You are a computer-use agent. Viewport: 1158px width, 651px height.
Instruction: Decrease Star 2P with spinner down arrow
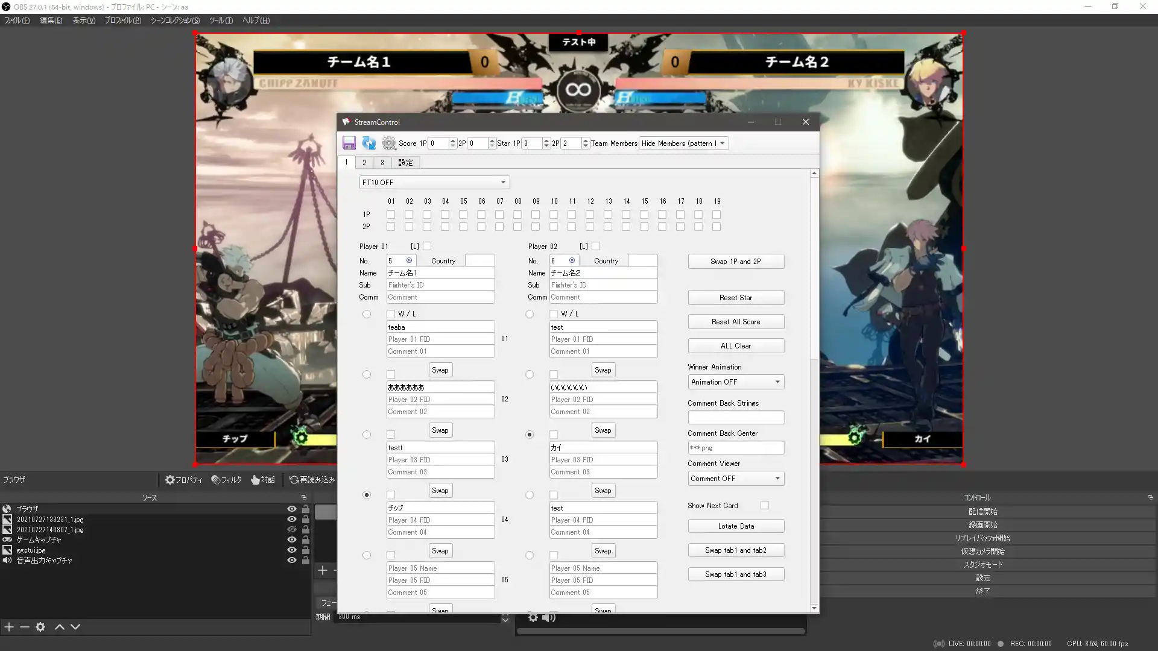[586, 146]
